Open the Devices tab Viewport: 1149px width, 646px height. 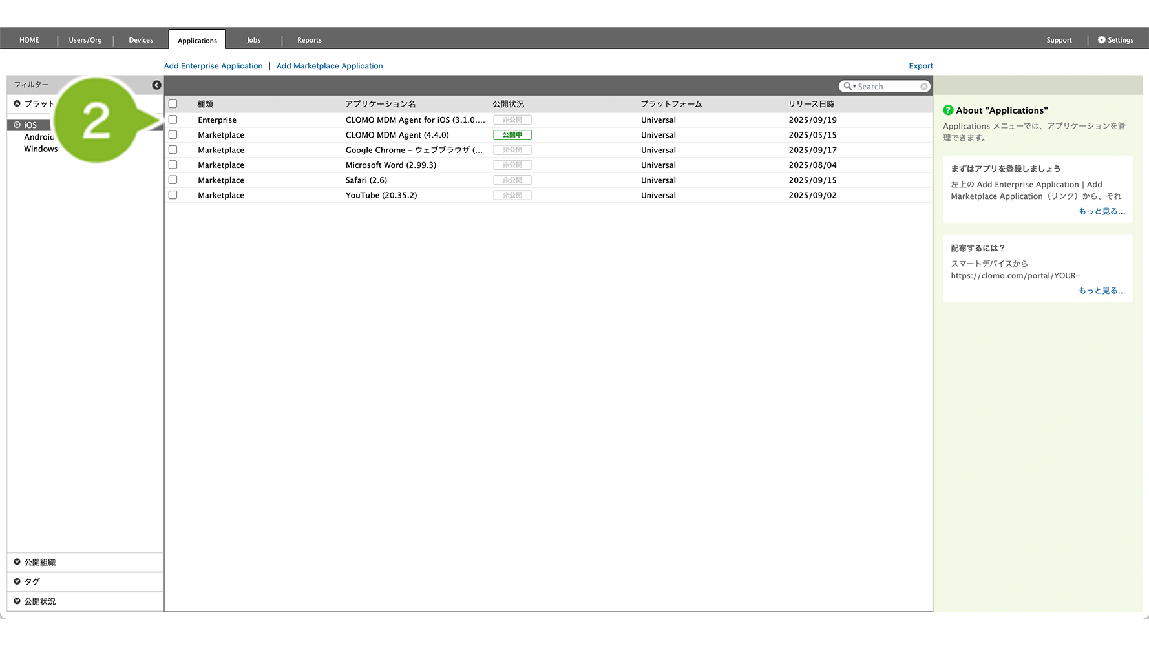pos(141,40)
